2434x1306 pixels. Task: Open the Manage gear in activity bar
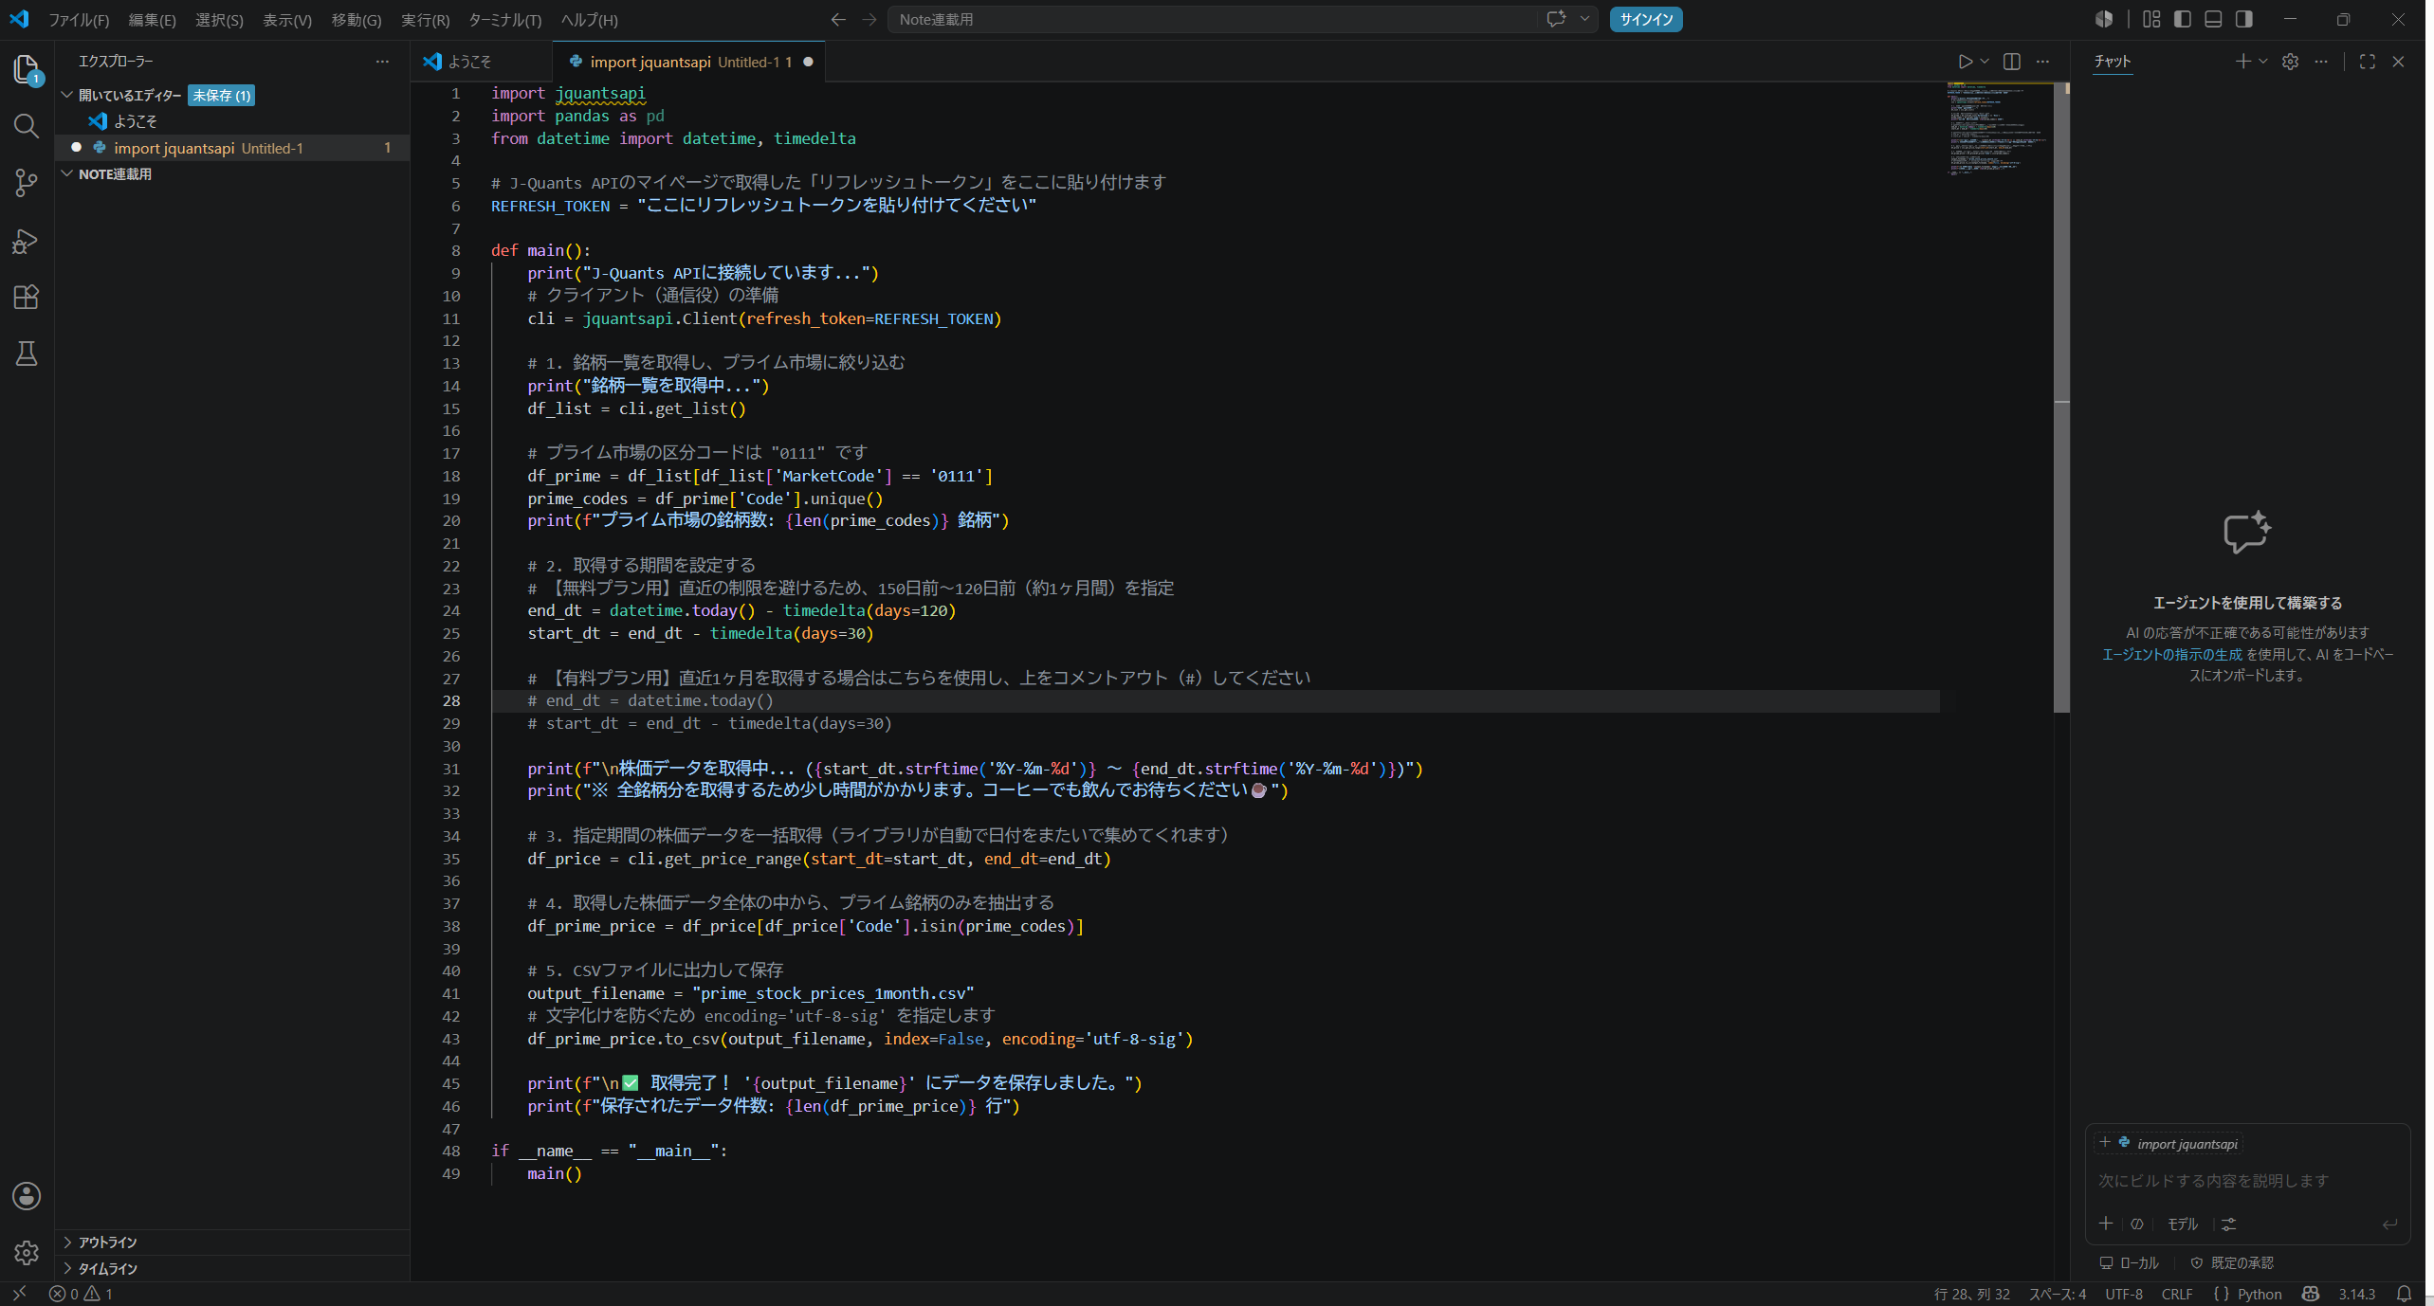click(27, 1253)
